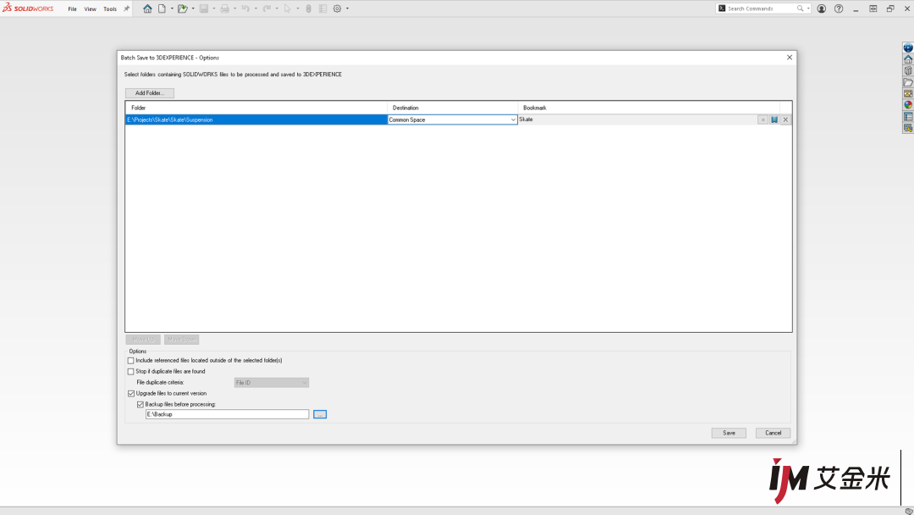The width and height of the screenshot is (914, 515).
Task: Open the Help question mark icon
Action: click(838, 8)
